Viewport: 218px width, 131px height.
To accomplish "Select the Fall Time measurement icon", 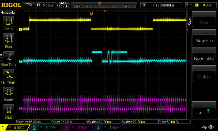I will (9, 74).
